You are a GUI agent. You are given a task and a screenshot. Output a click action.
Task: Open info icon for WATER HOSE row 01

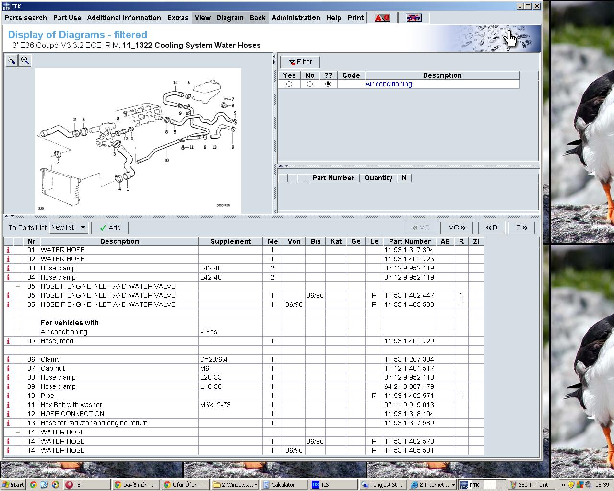tap(8, 250)
